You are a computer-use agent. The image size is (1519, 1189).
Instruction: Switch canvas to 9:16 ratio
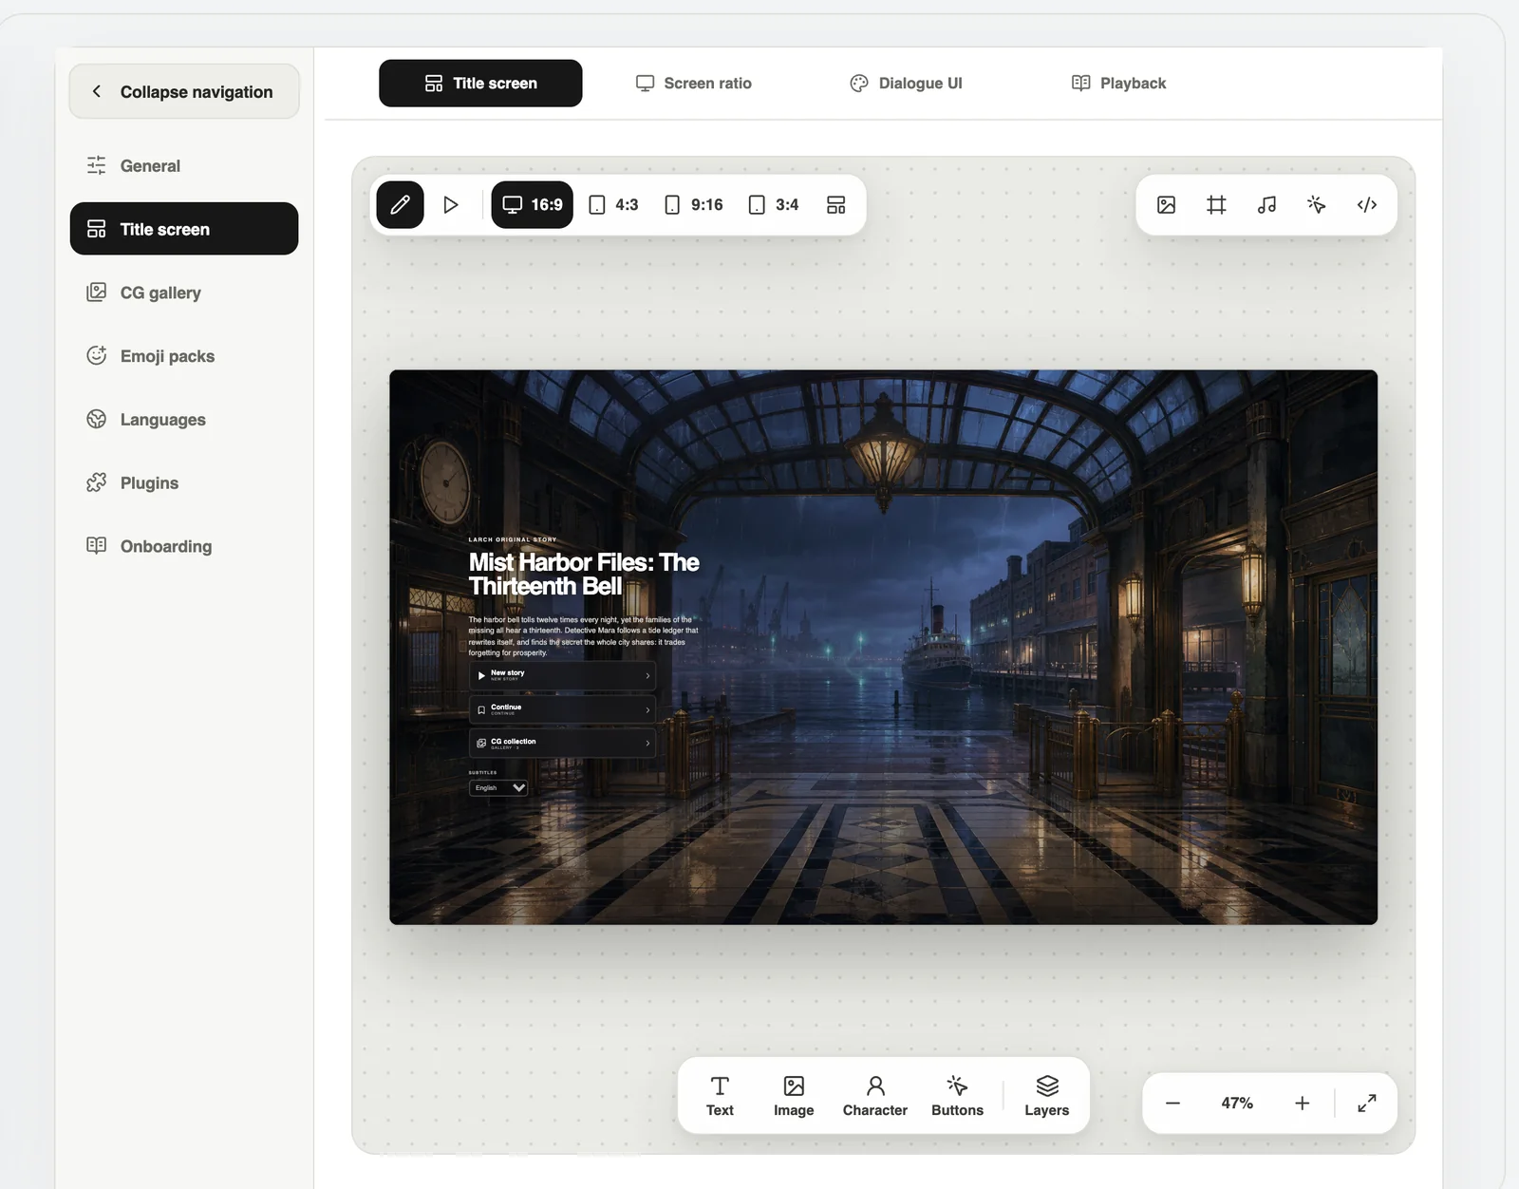click(x=694, y=204)
